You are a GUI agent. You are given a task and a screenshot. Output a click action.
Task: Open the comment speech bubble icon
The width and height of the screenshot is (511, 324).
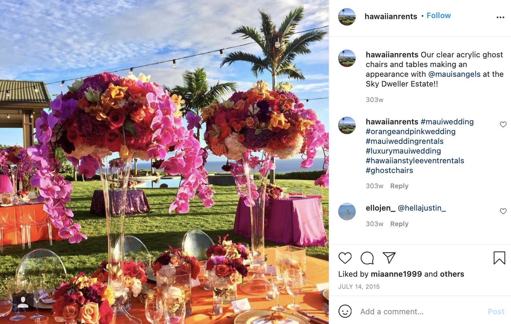(367, 258)
